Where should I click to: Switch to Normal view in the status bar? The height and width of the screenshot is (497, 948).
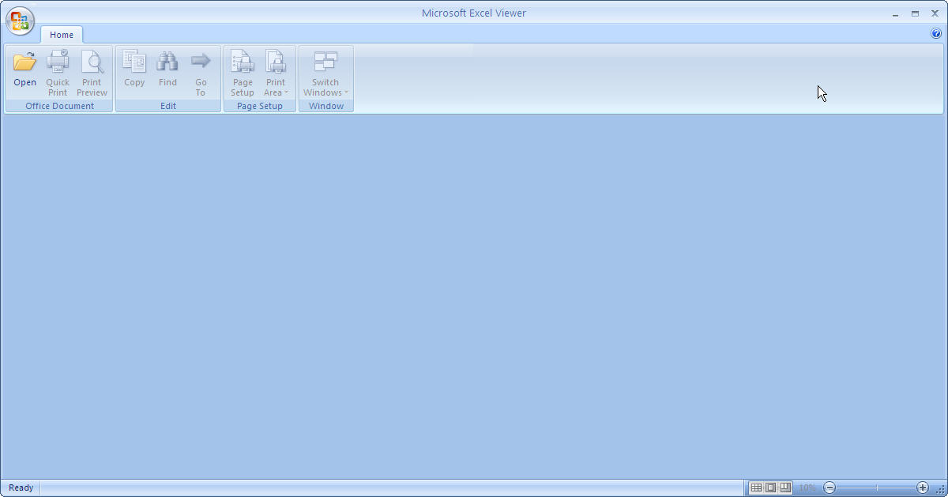point(755,488)
